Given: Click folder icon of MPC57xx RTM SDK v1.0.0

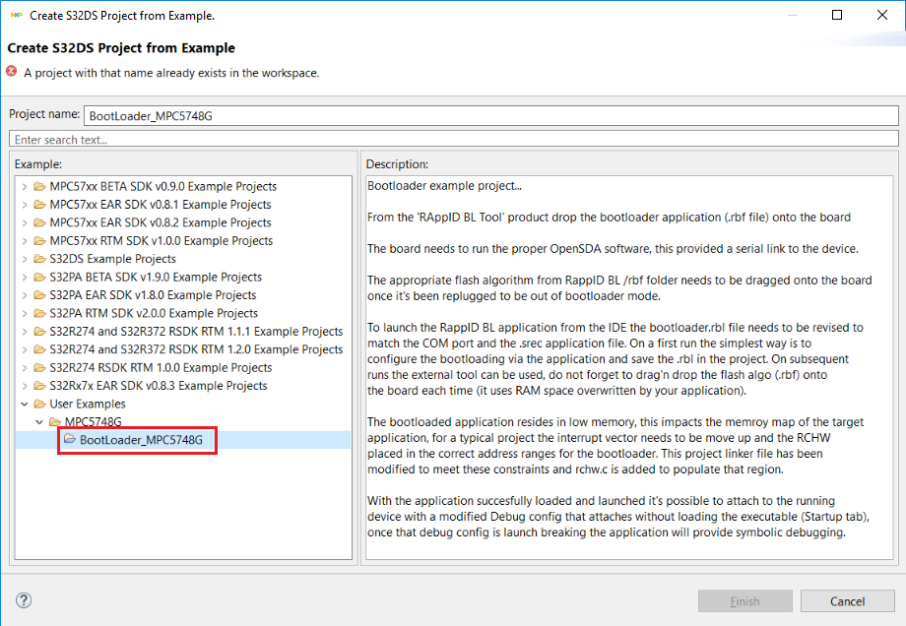Looking at the screenshot, I should click(39, 241).
